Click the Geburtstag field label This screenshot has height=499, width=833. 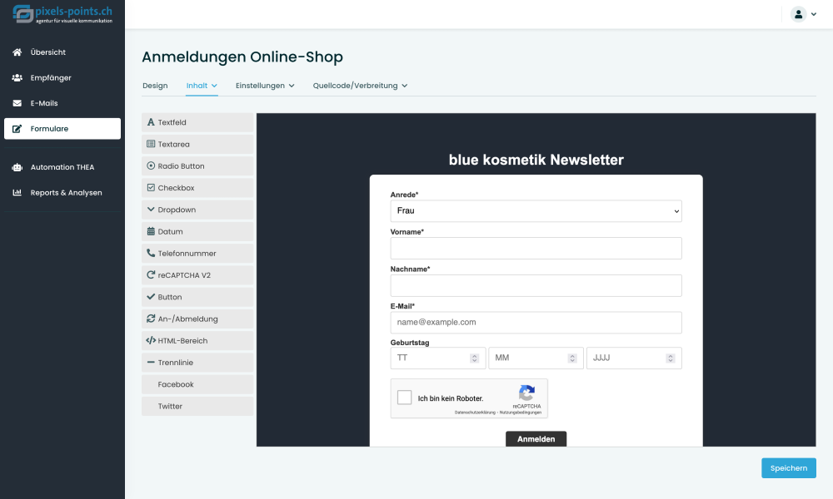410,343
